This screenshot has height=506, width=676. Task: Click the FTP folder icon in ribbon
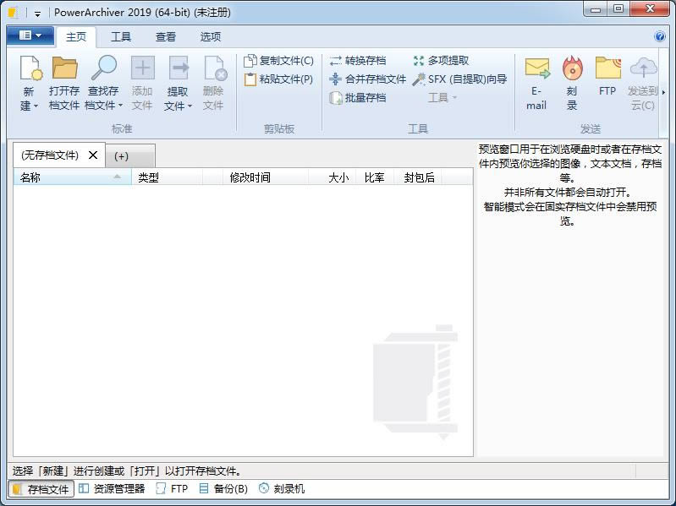point(607,68)
